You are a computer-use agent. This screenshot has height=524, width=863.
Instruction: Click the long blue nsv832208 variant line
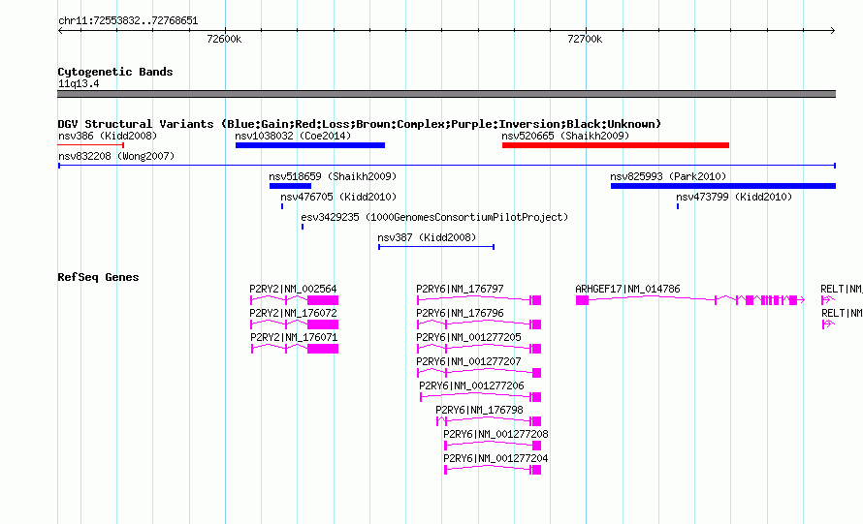[447, 166]
